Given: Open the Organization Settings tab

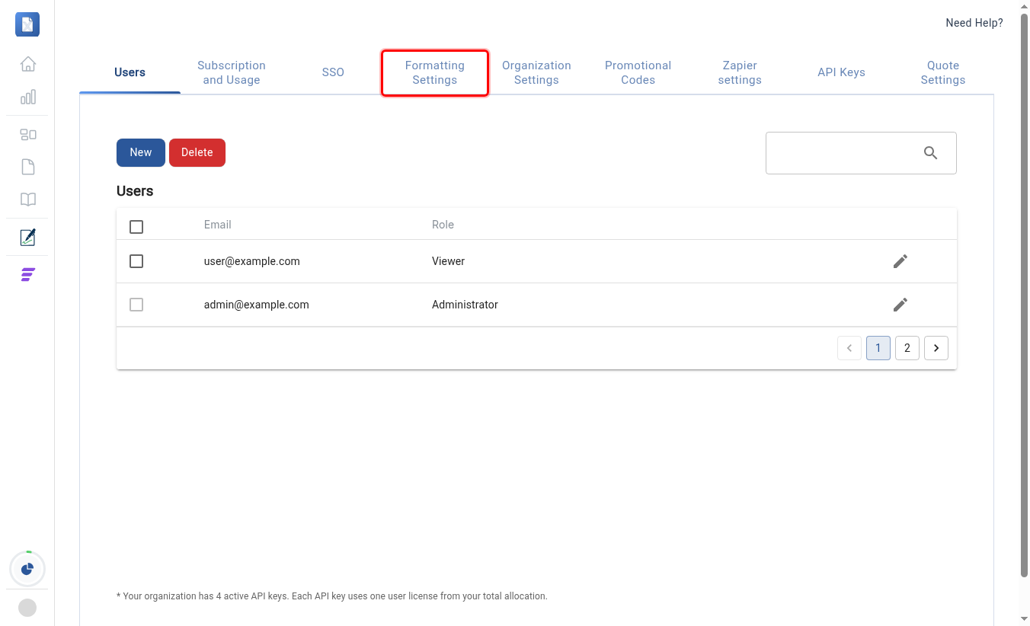Looking at the screenshot, I should [536, 72].
